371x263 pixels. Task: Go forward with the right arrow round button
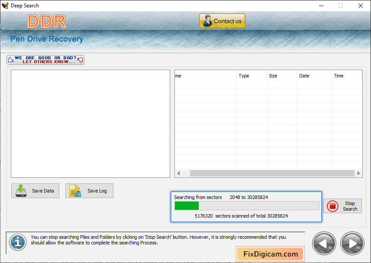352,243
